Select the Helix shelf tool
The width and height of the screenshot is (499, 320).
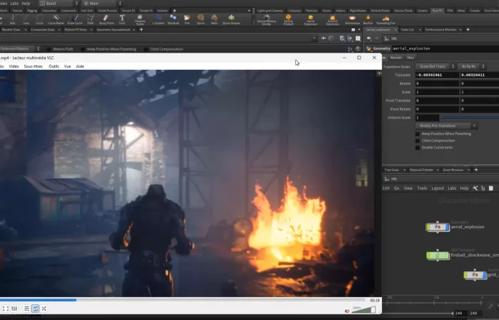[214, 19]
